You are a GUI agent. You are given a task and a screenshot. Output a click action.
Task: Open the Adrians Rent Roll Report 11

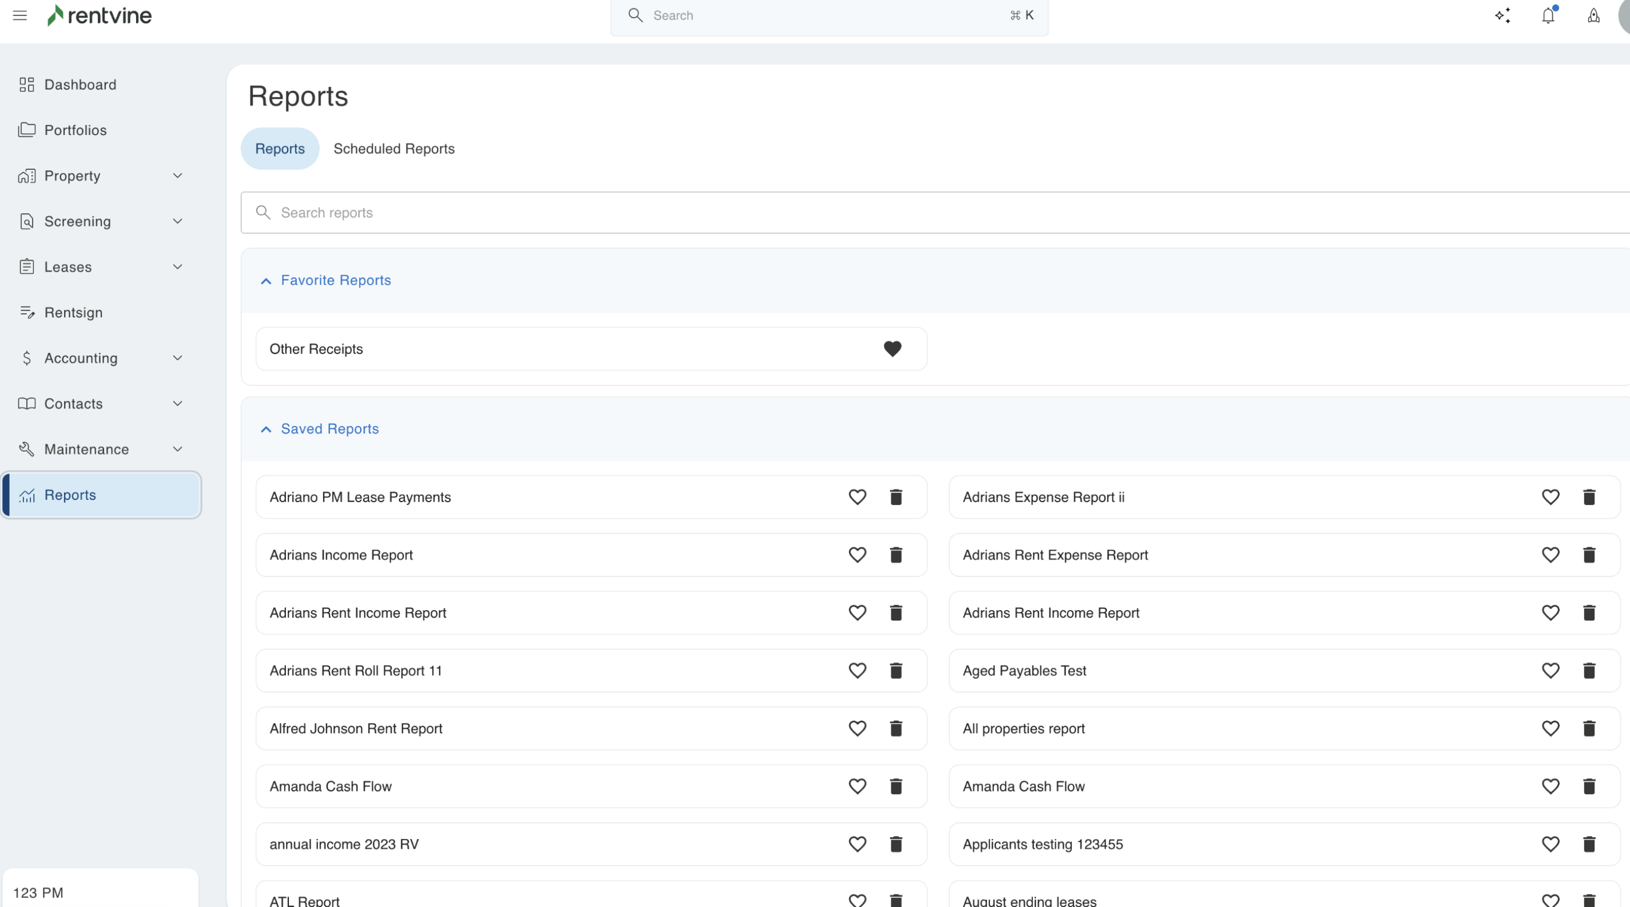(x=356, y=670)
